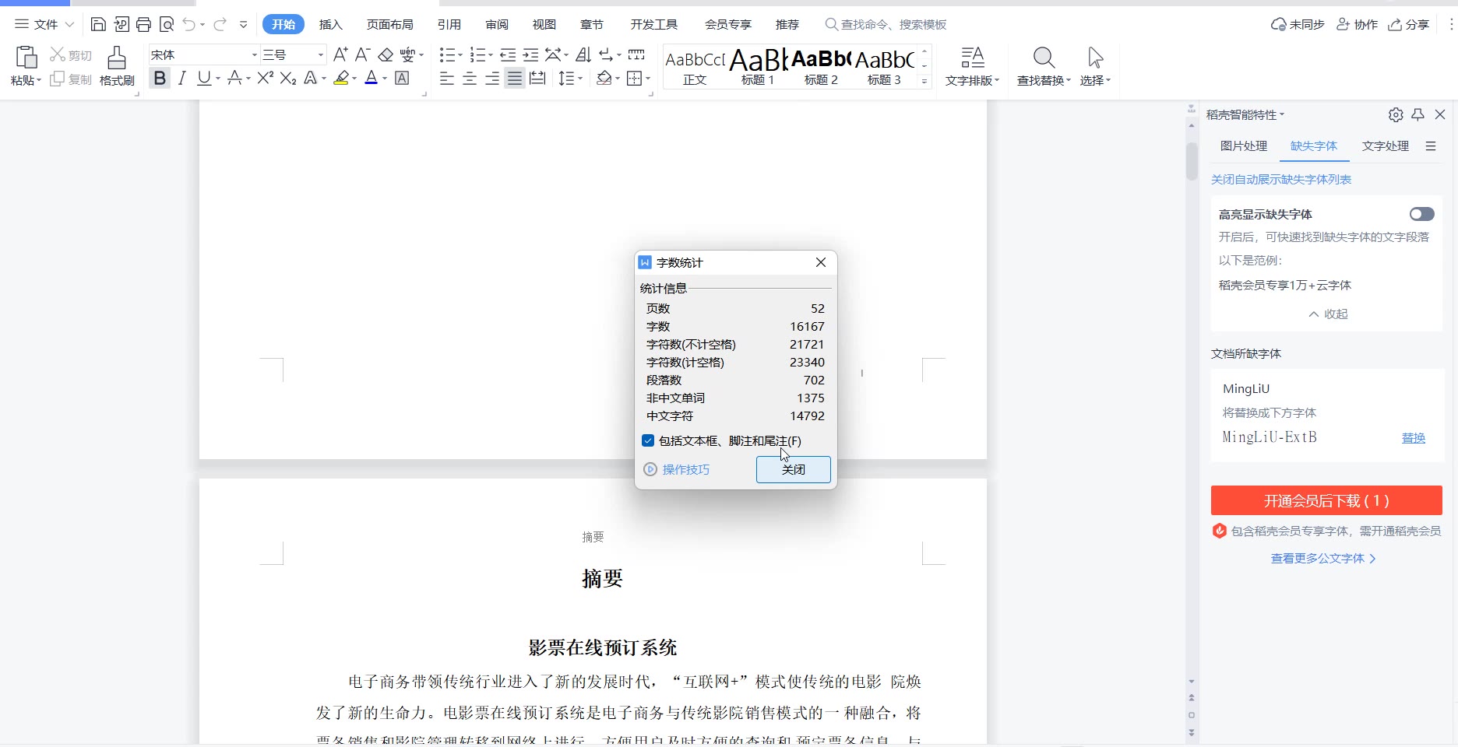Image resolution: width=1458 pixels, height=747 pixels.
Task: Open settings gear in side panel
Action: 1396,115
